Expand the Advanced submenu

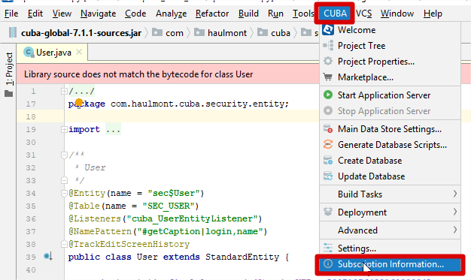click(x=390, y=230)
